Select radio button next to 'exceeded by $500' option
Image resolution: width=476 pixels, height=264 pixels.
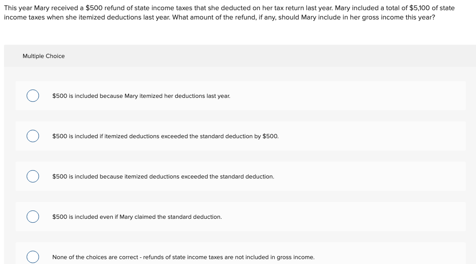click(32, 136)
